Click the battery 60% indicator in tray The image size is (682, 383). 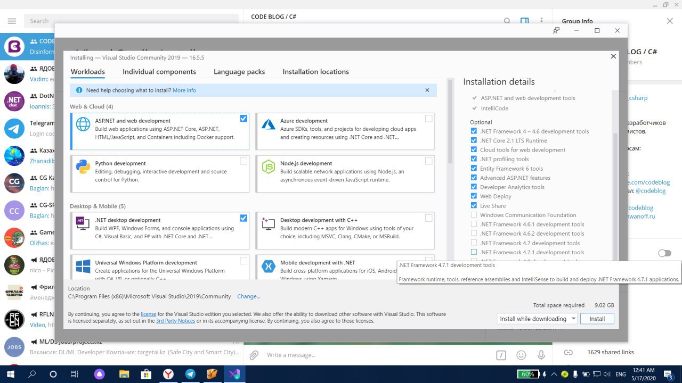529,374
